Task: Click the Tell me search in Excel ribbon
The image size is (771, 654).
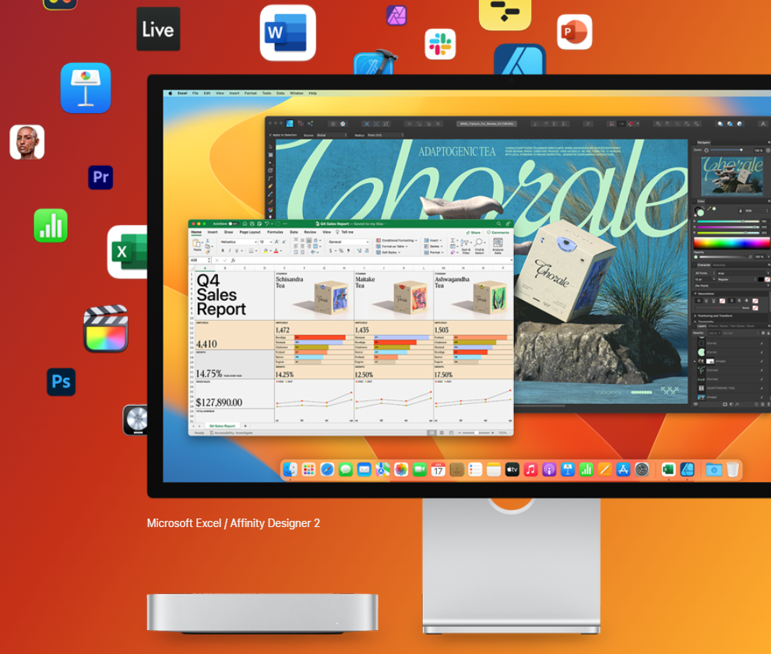Action: point(345,232)
